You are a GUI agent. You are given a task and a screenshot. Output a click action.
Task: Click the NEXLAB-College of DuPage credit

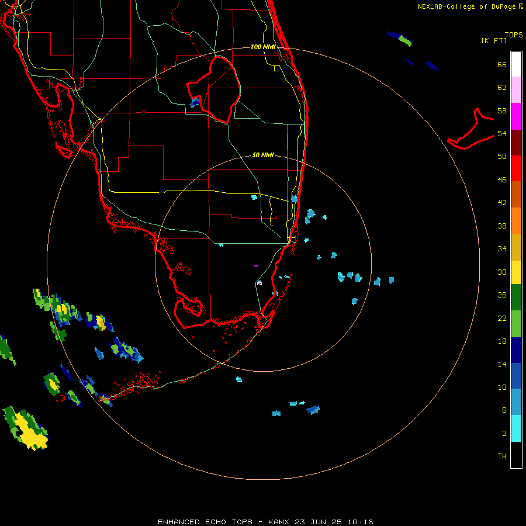tap(470, 6)
